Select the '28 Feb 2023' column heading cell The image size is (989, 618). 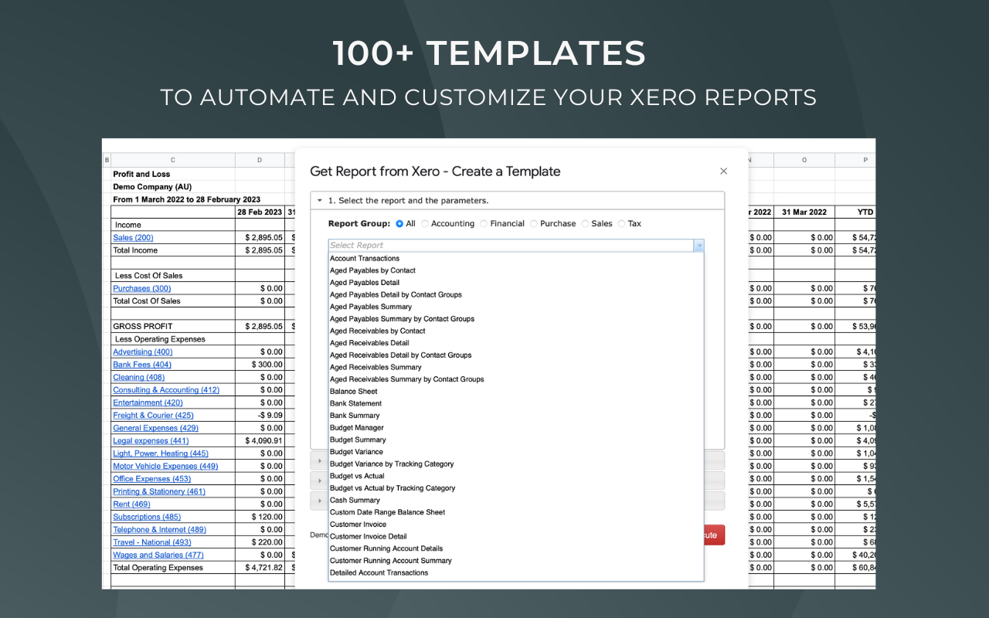(x=260, y=212)
